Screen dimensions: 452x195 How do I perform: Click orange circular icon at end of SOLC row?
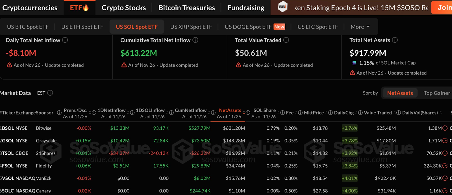(x=445, y=191)
